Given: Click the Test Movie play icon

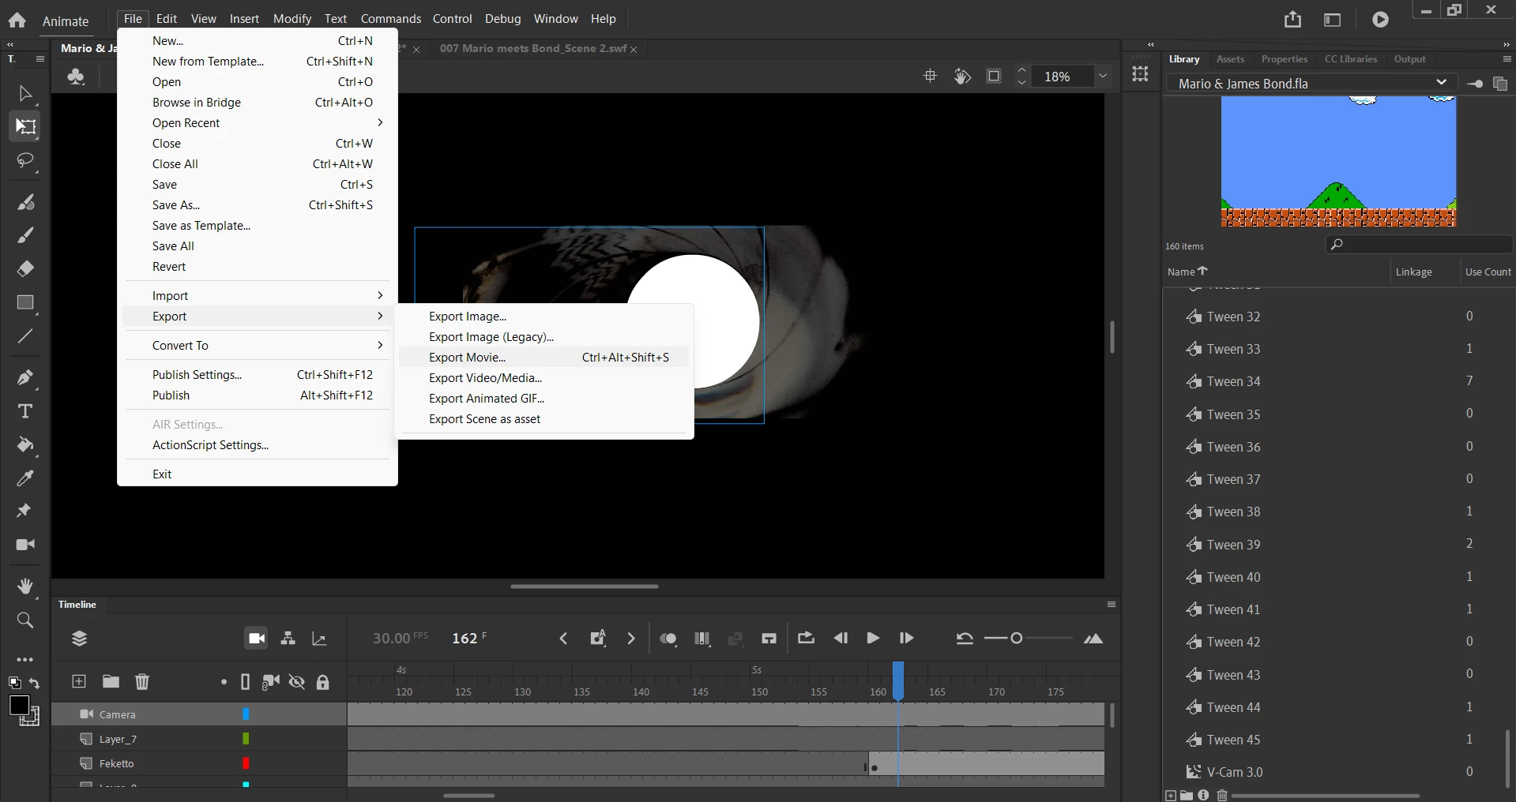Looking at the screenshot, I should coord(1380,20).
